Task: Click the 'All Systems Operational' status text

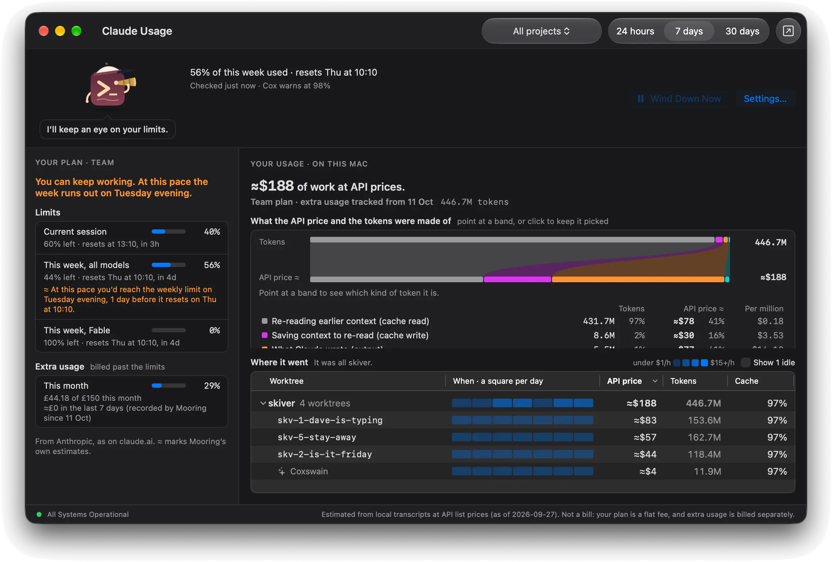Action: pos(88,514)
